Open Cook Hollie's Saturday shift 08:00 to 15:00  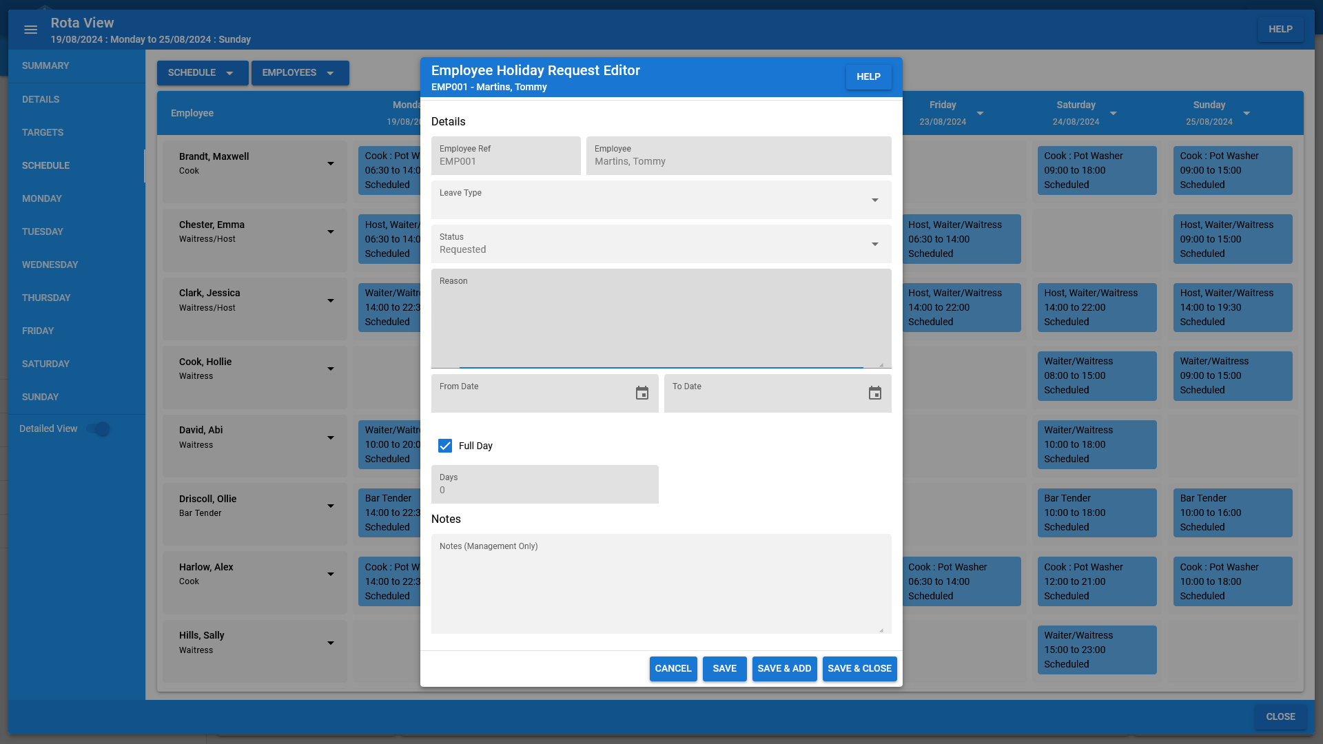click(x=1097, y=376)
